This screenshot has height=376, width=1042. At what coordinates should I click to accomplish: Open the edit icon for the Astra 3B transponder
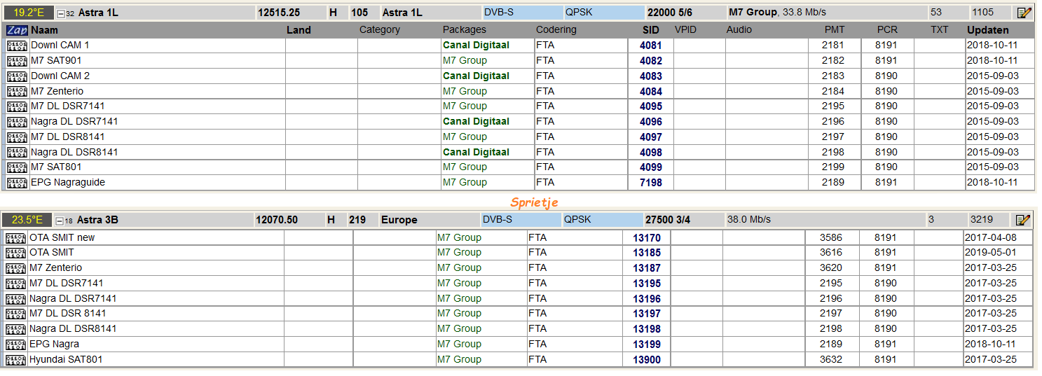[1022, 220]
